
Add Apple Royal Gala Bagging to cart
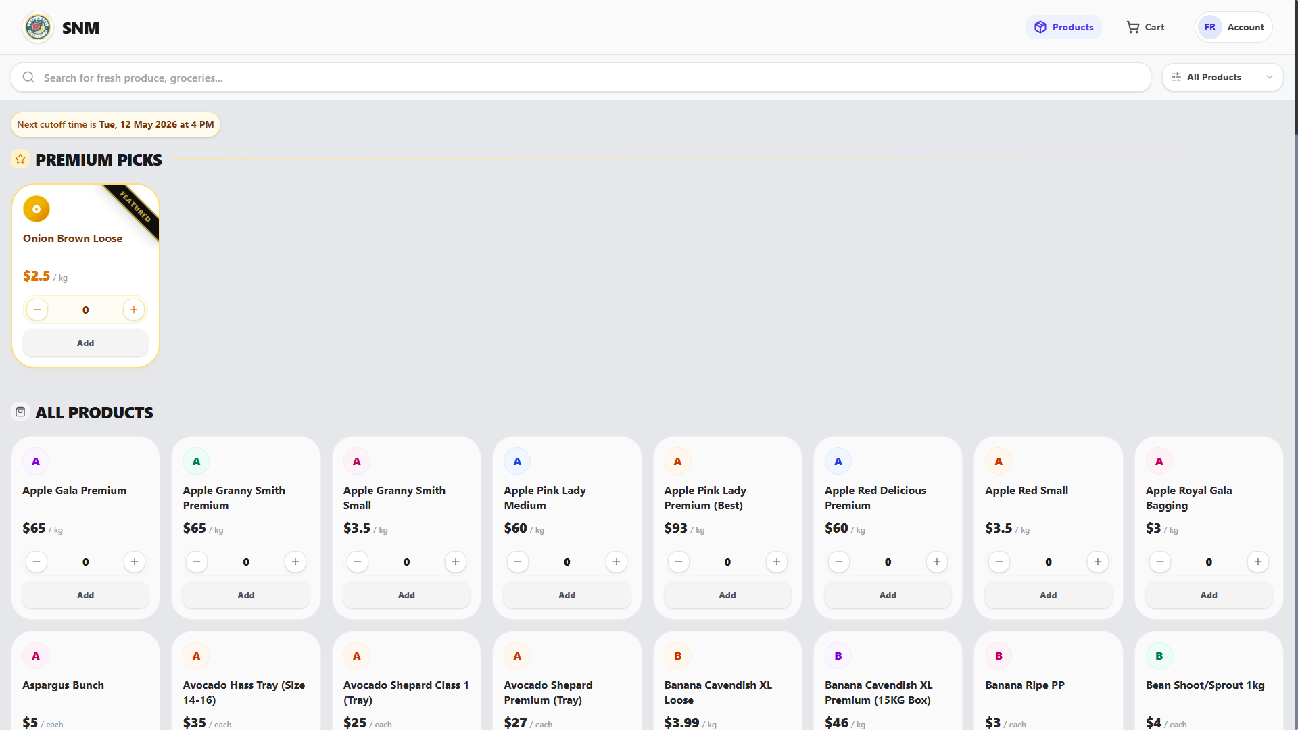pyautogui.click(x=1209, y=595)
